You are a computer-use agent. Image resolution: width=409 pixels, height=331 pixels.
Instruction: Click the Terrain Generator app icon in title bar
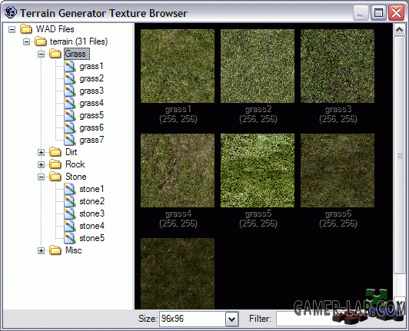(x=11, y=12)
